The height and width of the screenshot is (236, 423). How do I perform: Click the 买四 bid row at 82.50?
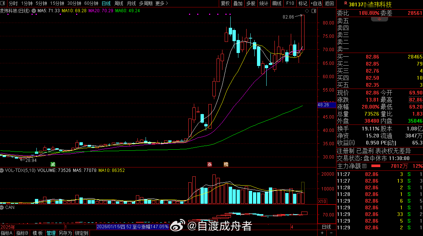380,78
